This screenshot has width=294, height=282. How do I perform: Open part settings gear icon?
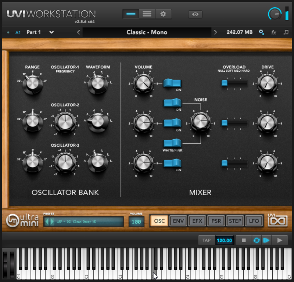261,32
